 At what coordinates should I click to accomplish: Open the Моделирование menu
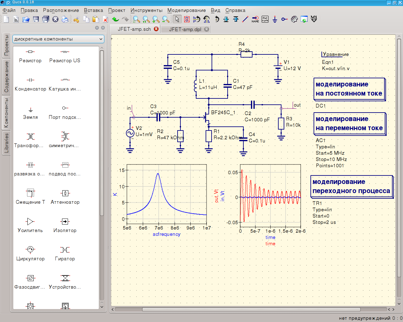pyautogui.click(x=186, y=10)
